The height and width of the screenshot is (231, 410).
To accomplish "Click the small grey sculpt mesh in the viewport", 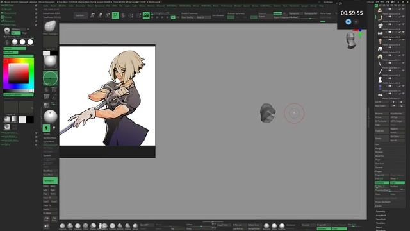I will point(268,113).
